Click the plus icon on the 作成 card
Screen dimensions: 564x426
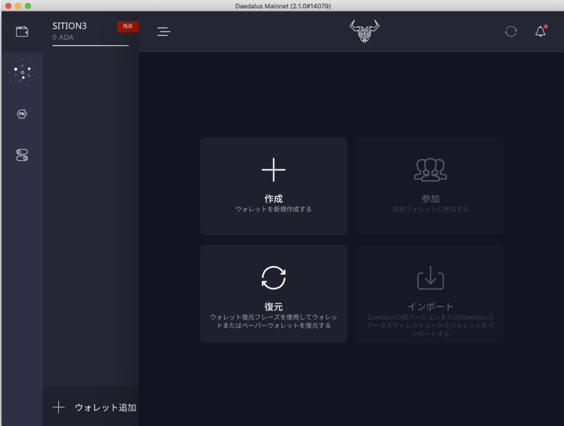[273, 170]
